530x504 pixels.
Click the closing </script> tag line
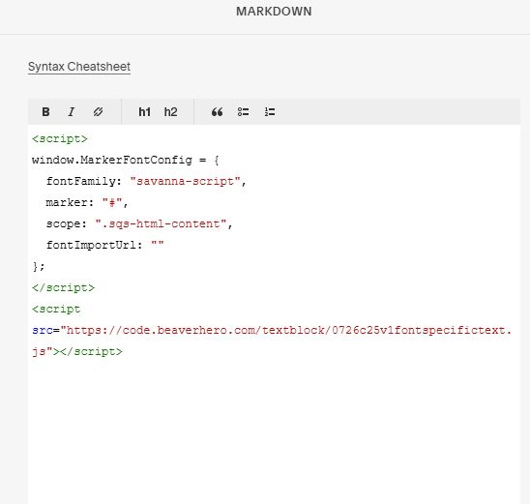[64, 287]
